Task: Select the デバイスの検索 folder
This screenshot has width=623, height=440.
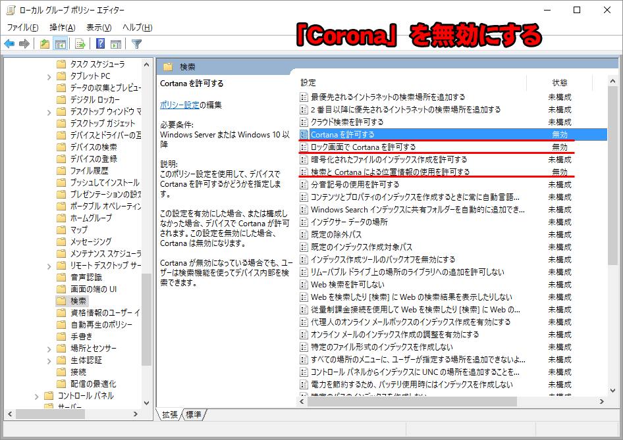Action: pyautogui.click(x=94, y=147)
